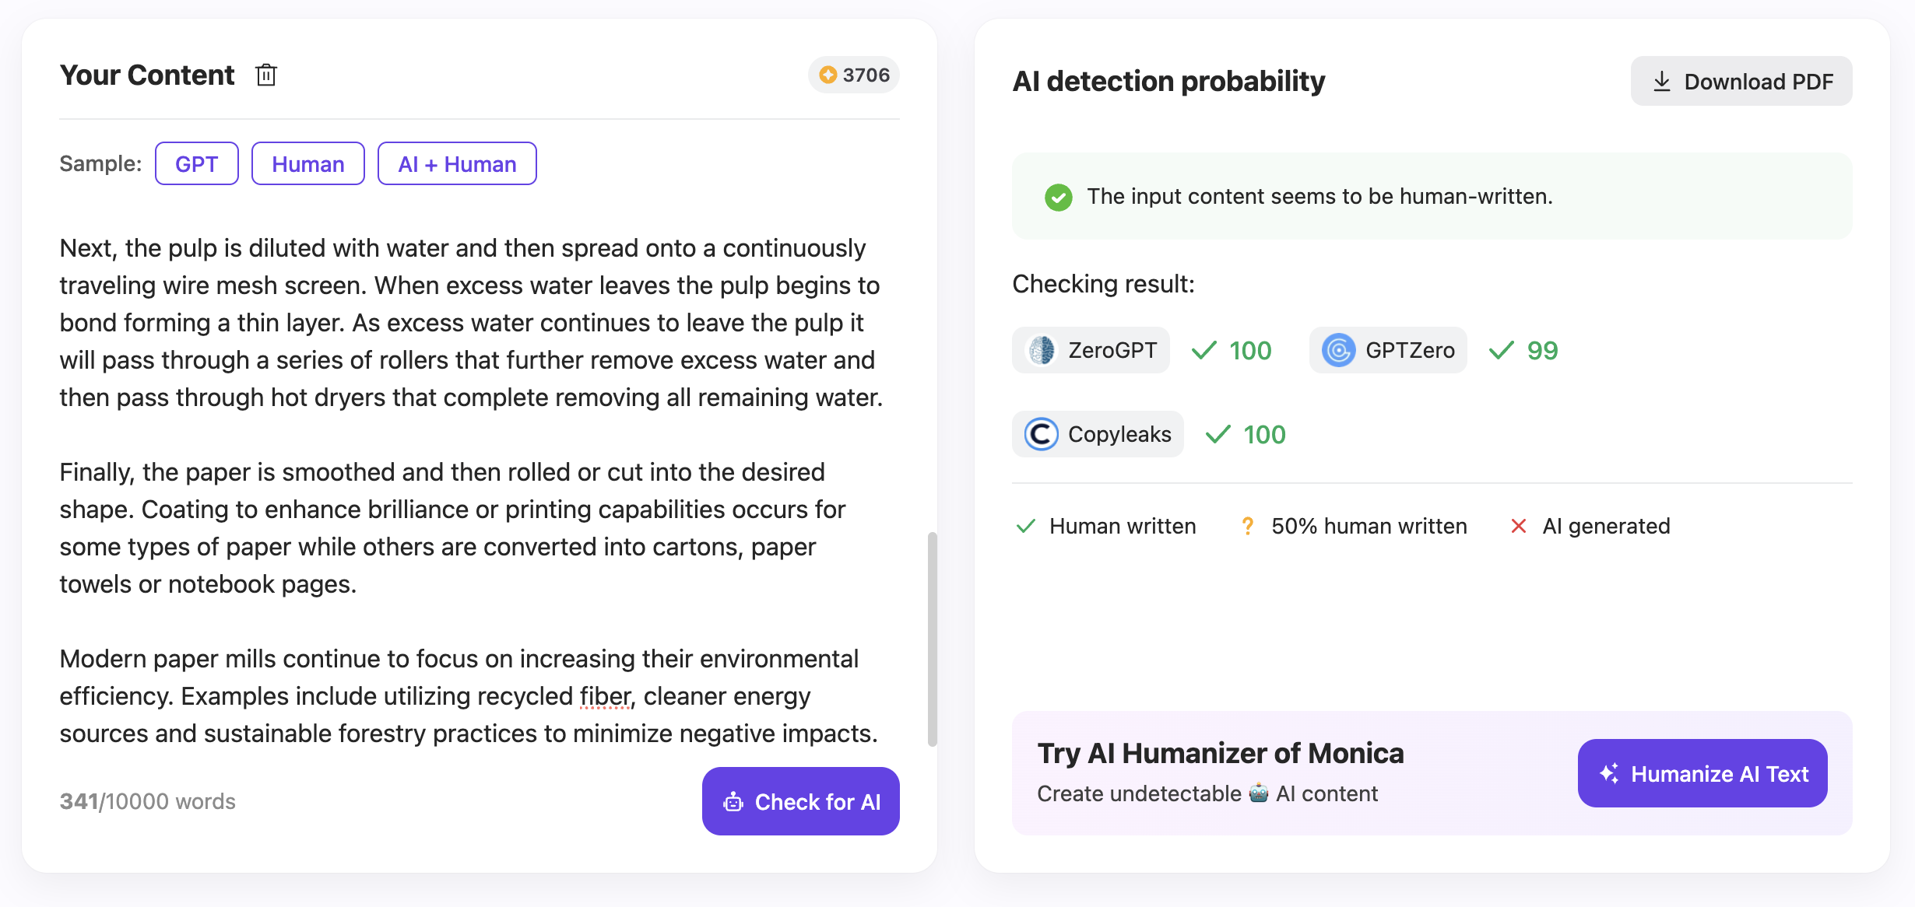This screenshot has height=907, width=1915.
Task: Click the trash icon to clear content
Action: coord(266,75)
